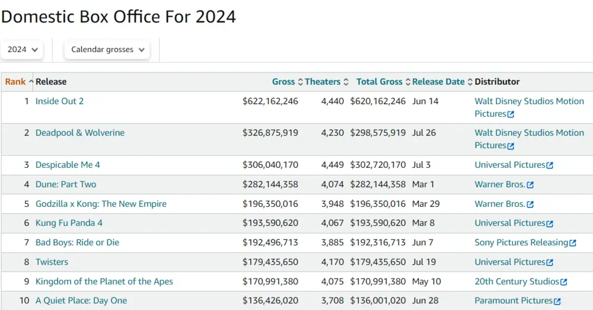This screenshot has height=310, width=593.
Task: Click external link icon next to Paramount Pictures
Action: (x=557, y=302)
